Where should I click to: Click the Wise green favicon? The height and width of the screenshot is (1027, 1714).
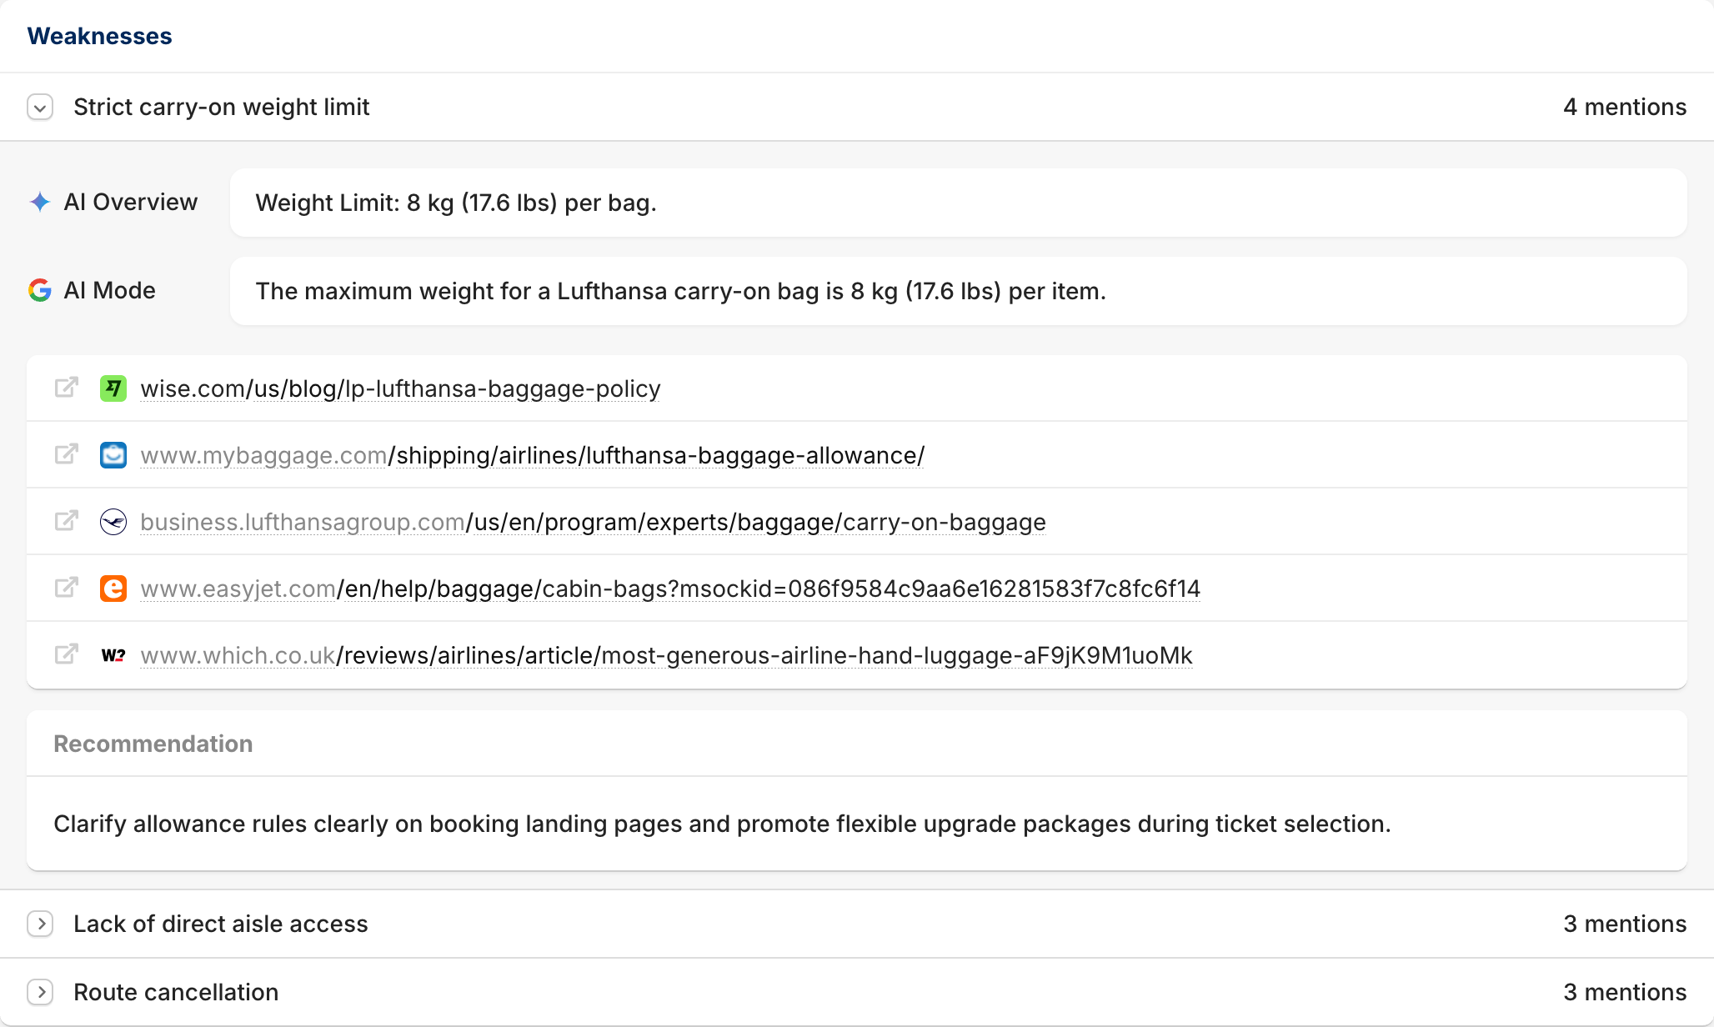point(113,388)
